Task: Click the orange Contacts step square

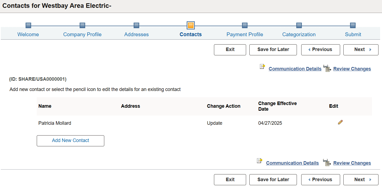Action: [190, 25]
